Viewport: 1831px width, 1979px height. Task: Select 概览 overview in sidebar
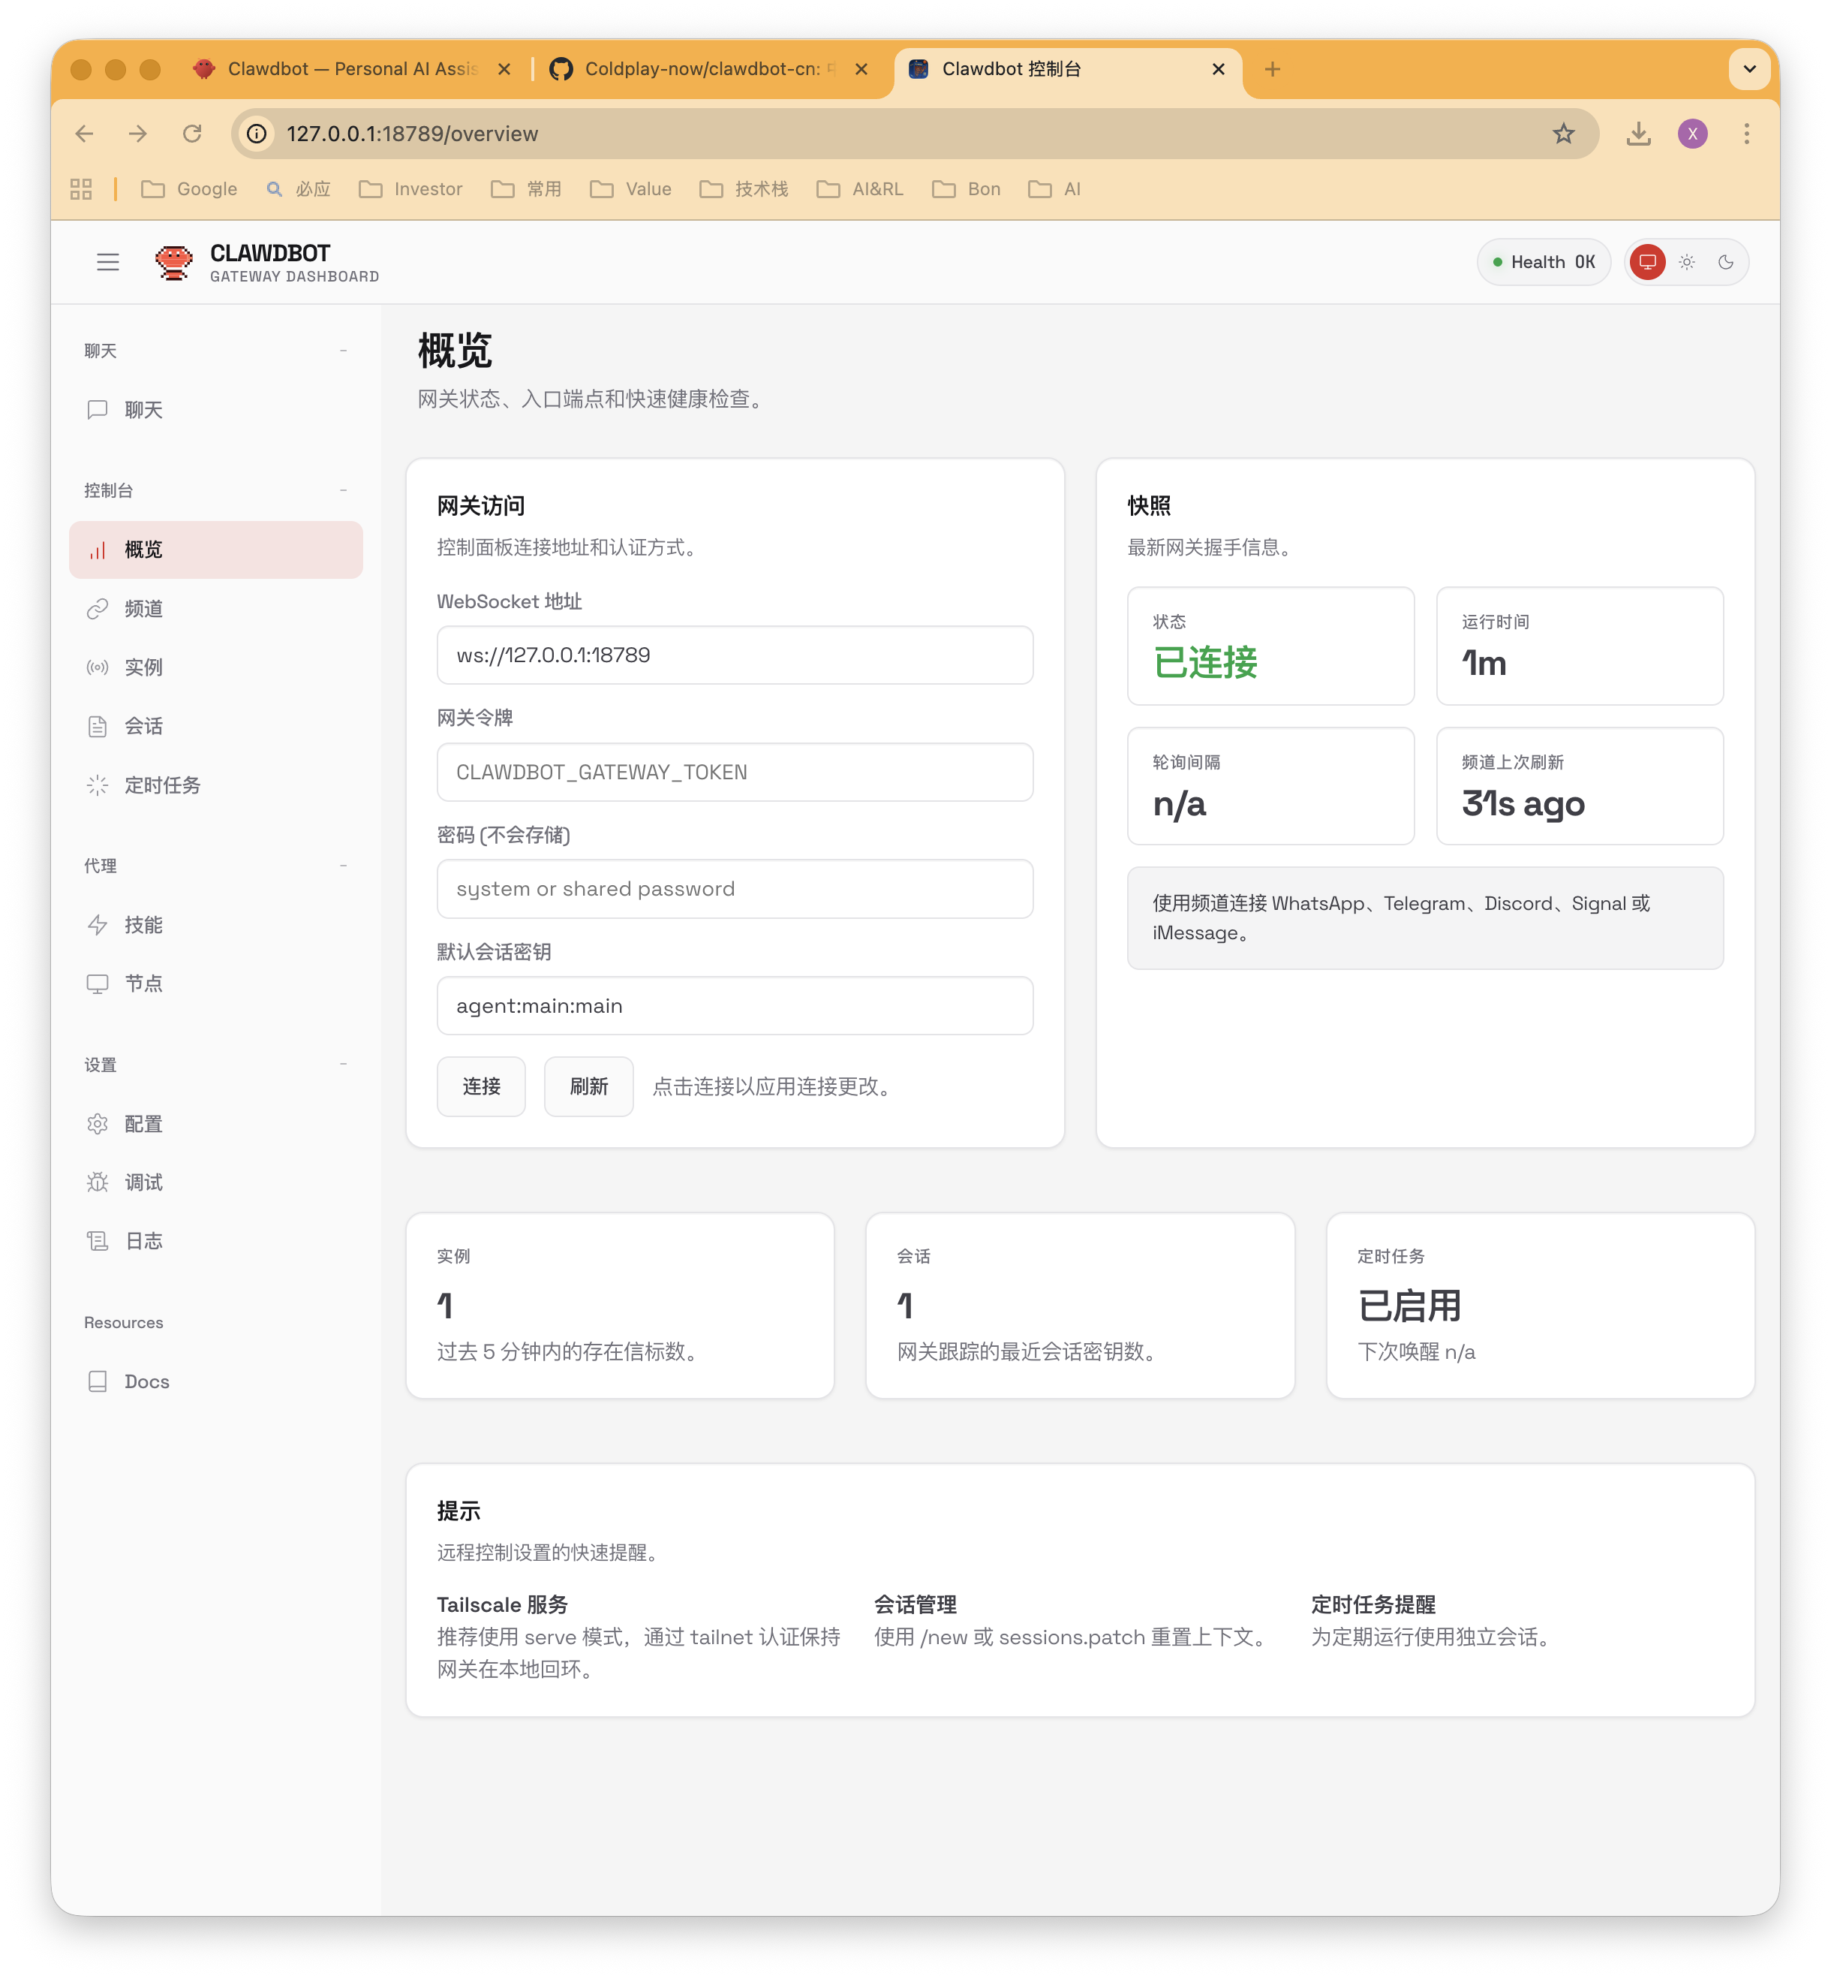(216, 550)
